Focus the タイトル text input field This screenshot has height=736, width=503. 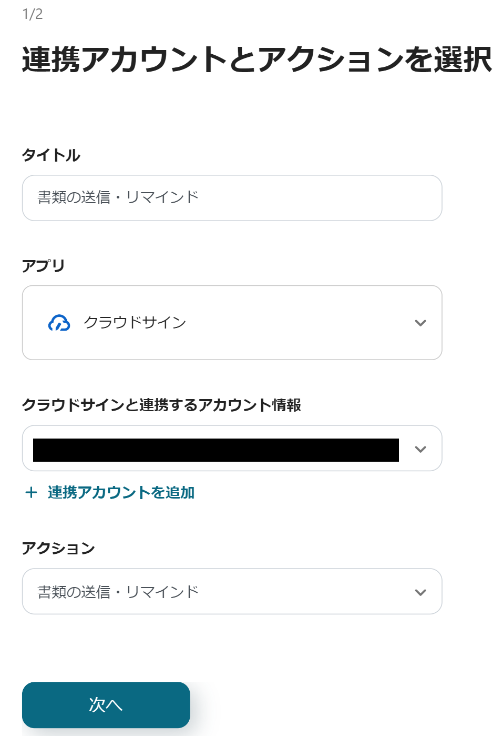[315, 198]
